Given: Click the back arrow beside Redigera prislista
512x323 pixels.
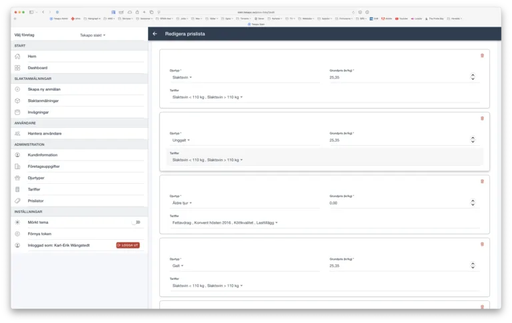Looking at the screenshot, I should click(x=155, y=33).
